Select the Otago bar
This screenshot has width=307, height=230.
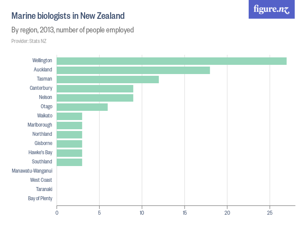(82, 107)
